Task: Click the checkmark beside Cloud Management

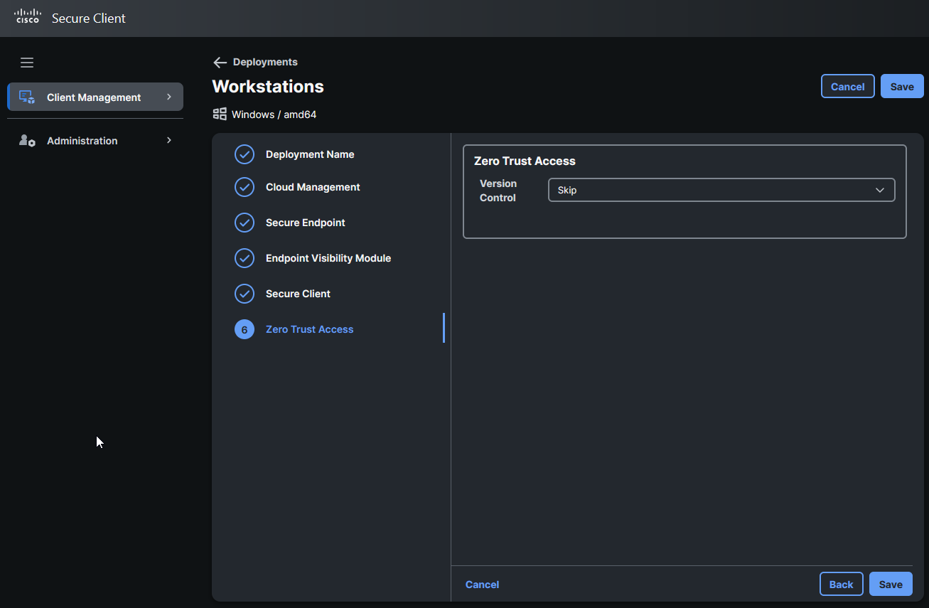Action: click(244, 187)
